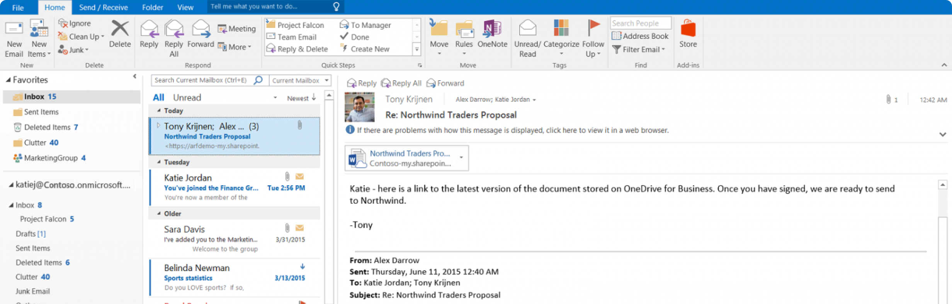Screen dimensions: 952x304
Task: Open the Follow Up flag menu
Action: [x=593, y=39]
